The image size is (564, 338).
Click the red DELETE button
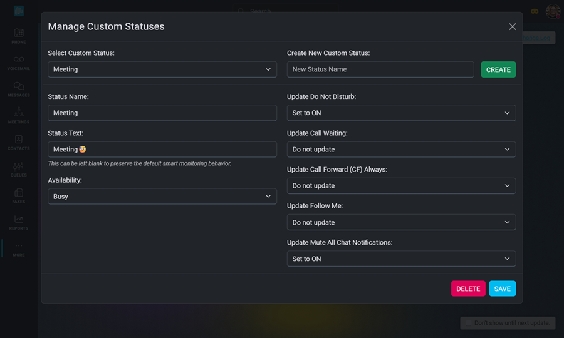click(x=468, y=289)
